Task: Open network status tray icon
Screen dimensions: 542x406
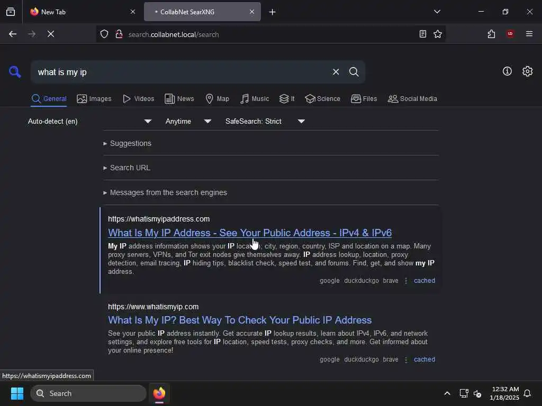Action: click(464, 393)
